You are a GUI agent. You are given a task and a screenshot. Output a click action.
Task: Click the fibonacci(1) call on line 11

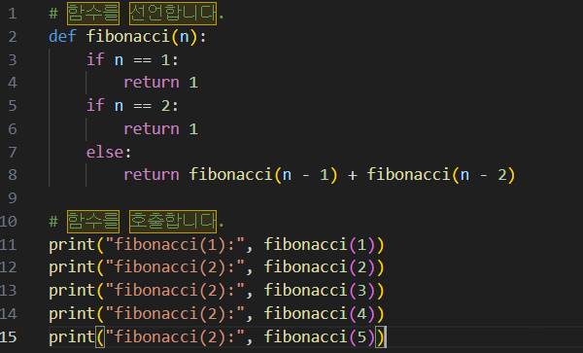tap(320, 245)
